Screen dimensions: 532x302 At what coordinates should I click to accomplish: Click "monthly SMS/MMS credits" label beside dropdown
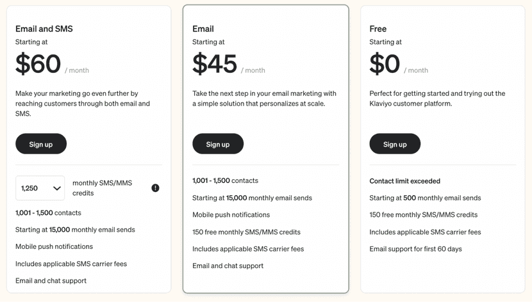click(x=102, y=187)
